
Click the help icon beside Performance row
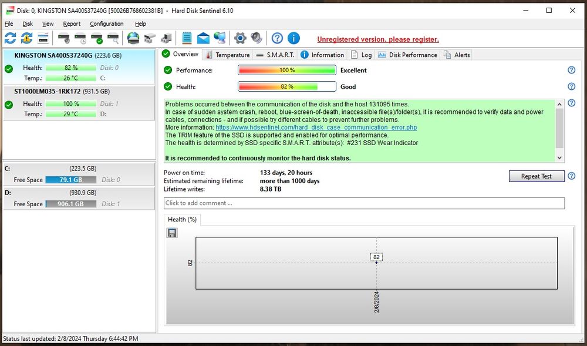571,70
